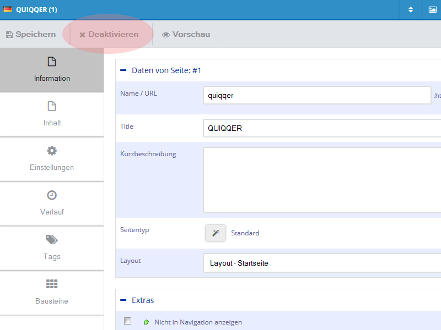Click the green arrow navigation icon
This screenshot has height=330, width=441.
[x=146, y=322]
